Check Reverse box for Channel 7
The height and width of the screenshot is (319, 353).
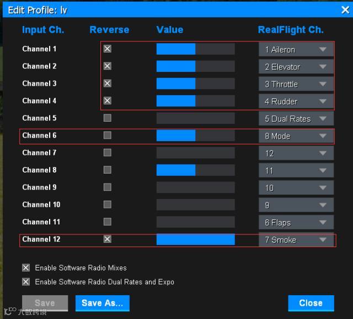(x=108, y=153)
